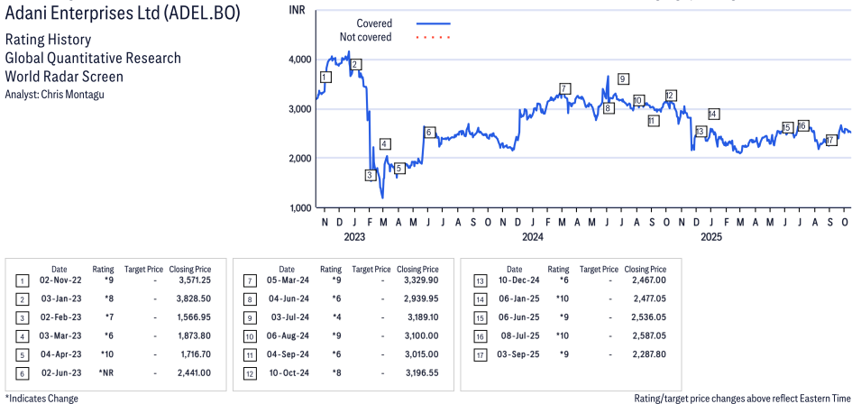861x404 pixels.
Task: Select chart marker 14 on the graph
Action: (x=713, y=114)
